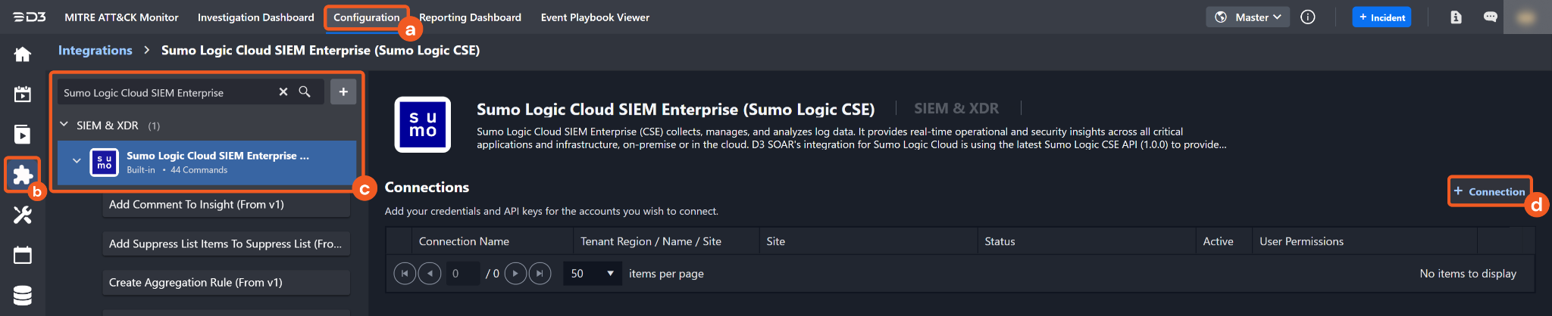Image resolution: width=1552 pixels, height=316 pixels.
Task: Click the search magnifier in integration search
Action: (x=305, y=92)
